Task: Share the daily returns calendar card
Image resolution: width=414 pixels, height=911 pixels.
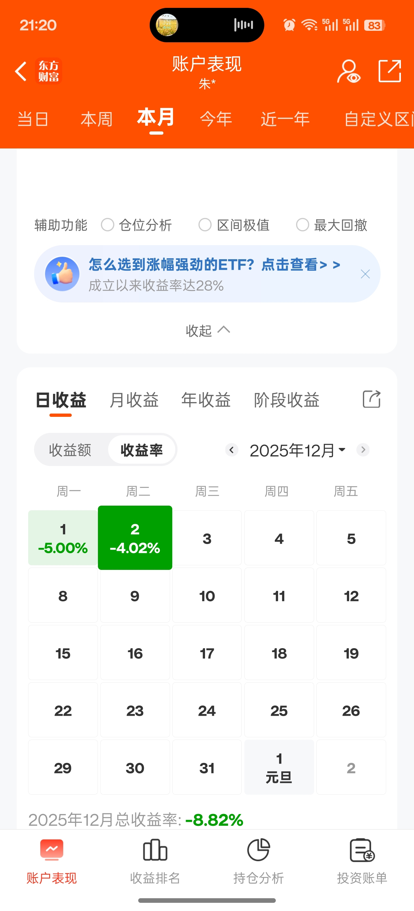Action: click(x=371, y=399)
